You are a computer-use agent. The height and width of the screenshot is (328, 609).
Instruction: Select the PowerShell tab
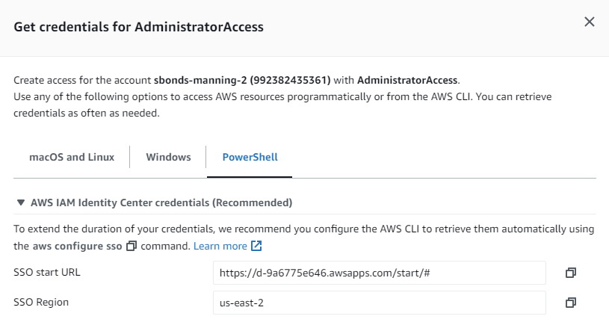[x=250, y=157]
